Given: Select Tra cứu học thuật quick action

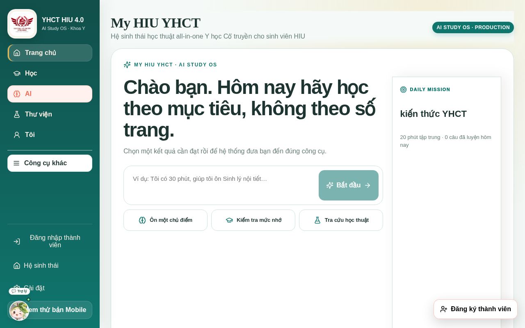Looking at the screenshot, I should tap(341, 220).
